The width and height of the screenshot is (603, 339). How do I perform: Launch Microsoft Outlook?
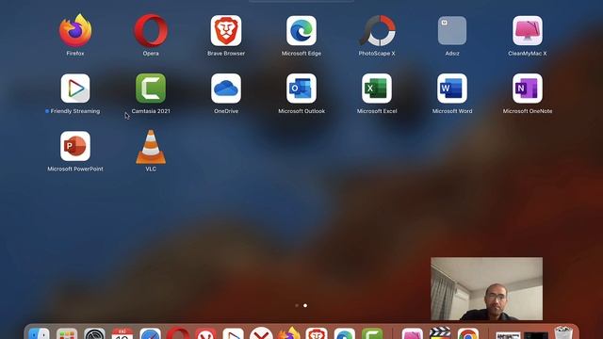pyautogui.click(x=301, y=89)
